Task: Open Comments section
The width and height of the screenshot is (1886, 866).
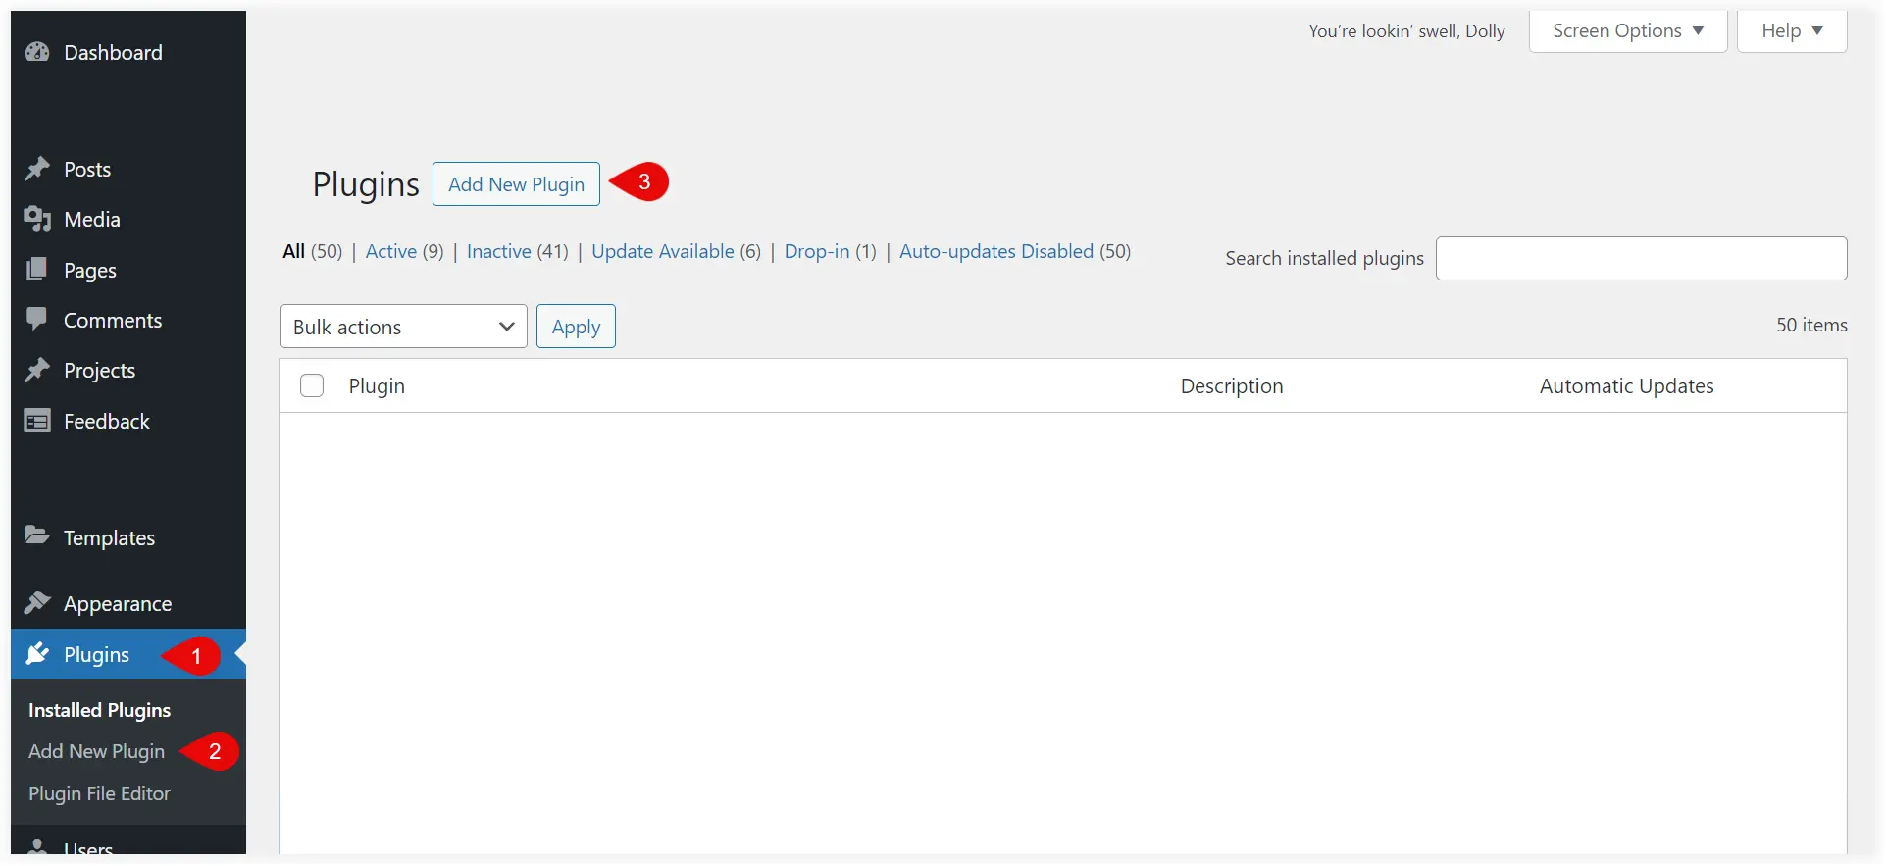Action: coord(113,320)
